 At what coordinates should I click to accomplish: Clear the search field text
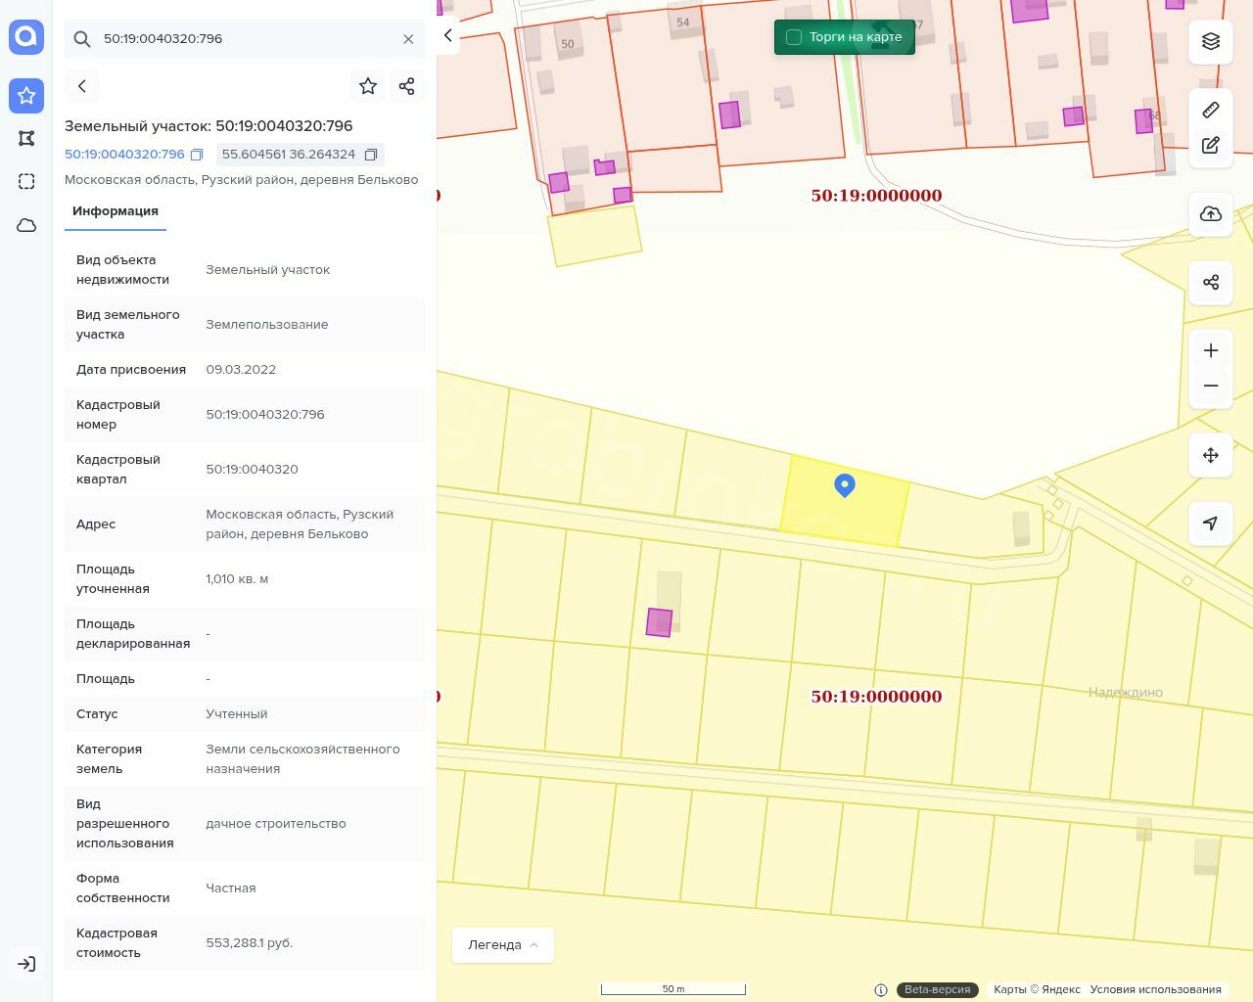point(408,39)
